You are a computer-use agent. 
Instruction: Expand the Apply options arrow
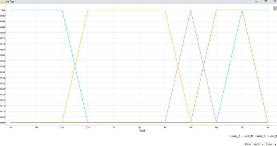(263, 144)
